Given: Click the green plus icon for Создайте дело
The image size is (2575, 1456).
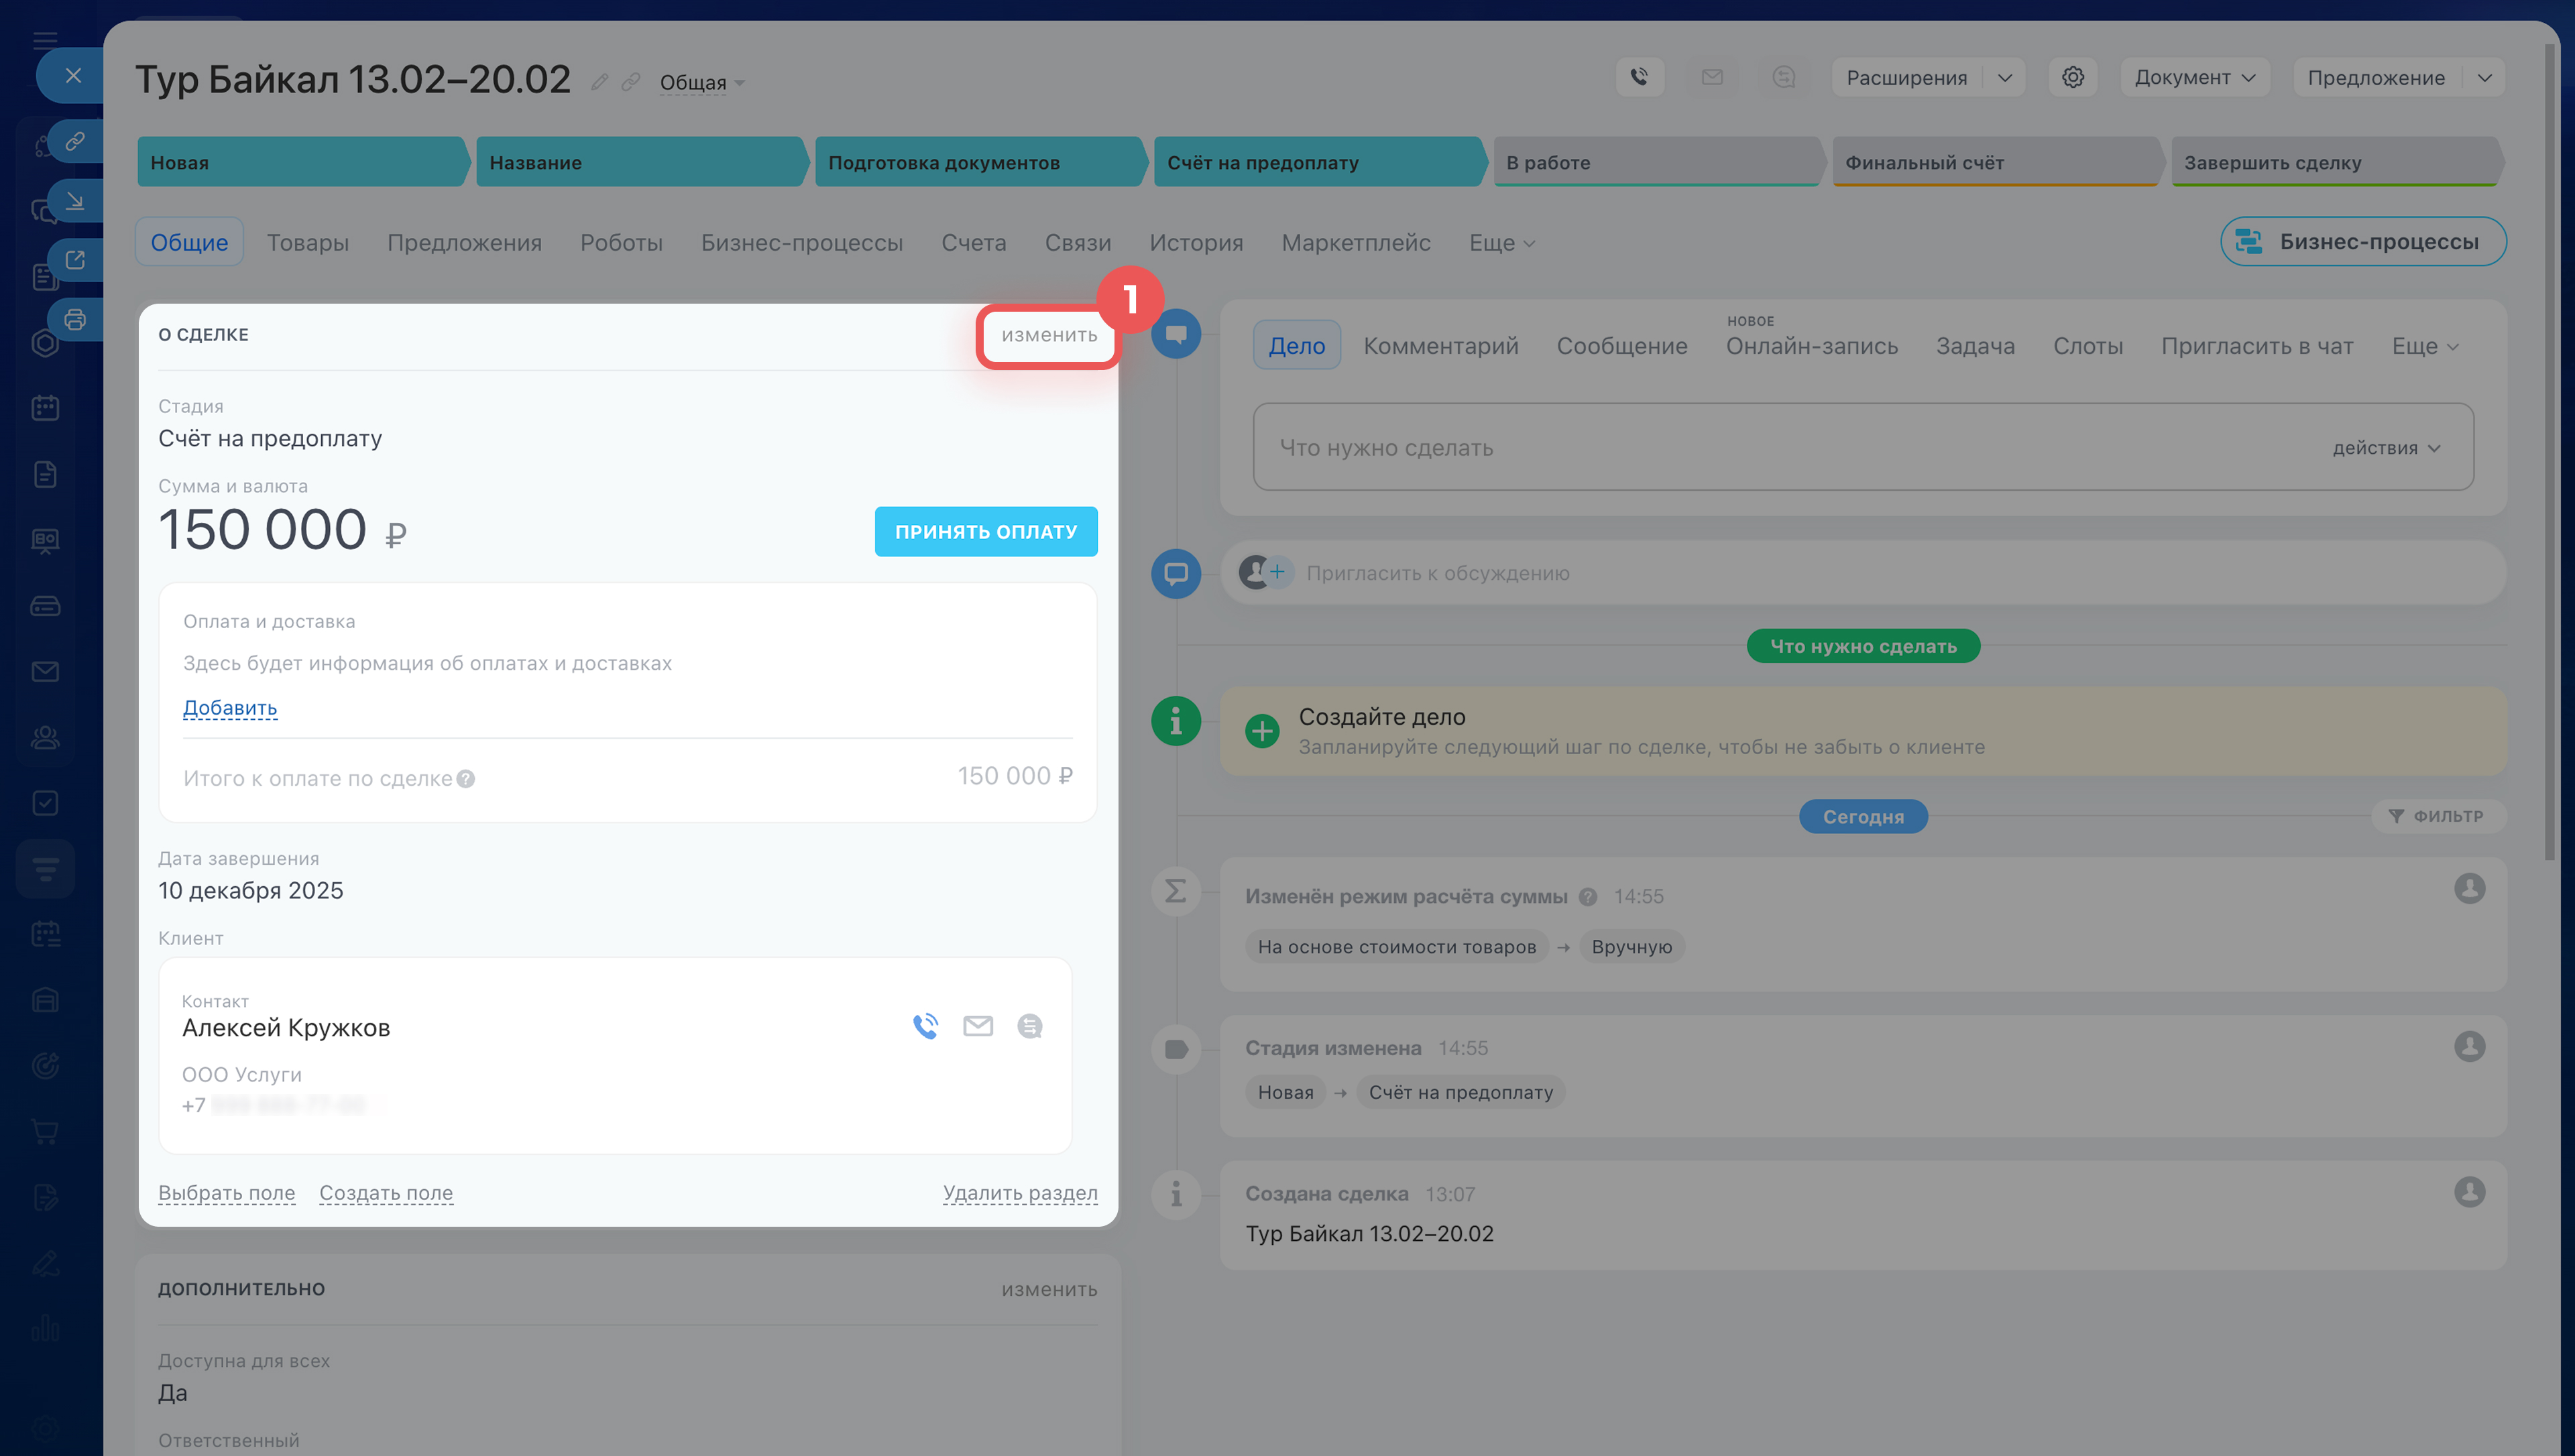Looking at the screenshot, I should (1262, 731).
